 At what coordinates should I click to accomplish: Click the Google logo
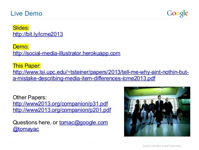click(x=177, y=13)
